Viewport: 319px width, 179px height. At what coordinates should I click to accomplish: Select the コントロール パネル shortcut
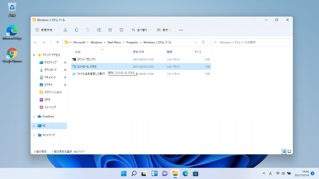pos(141,67)
